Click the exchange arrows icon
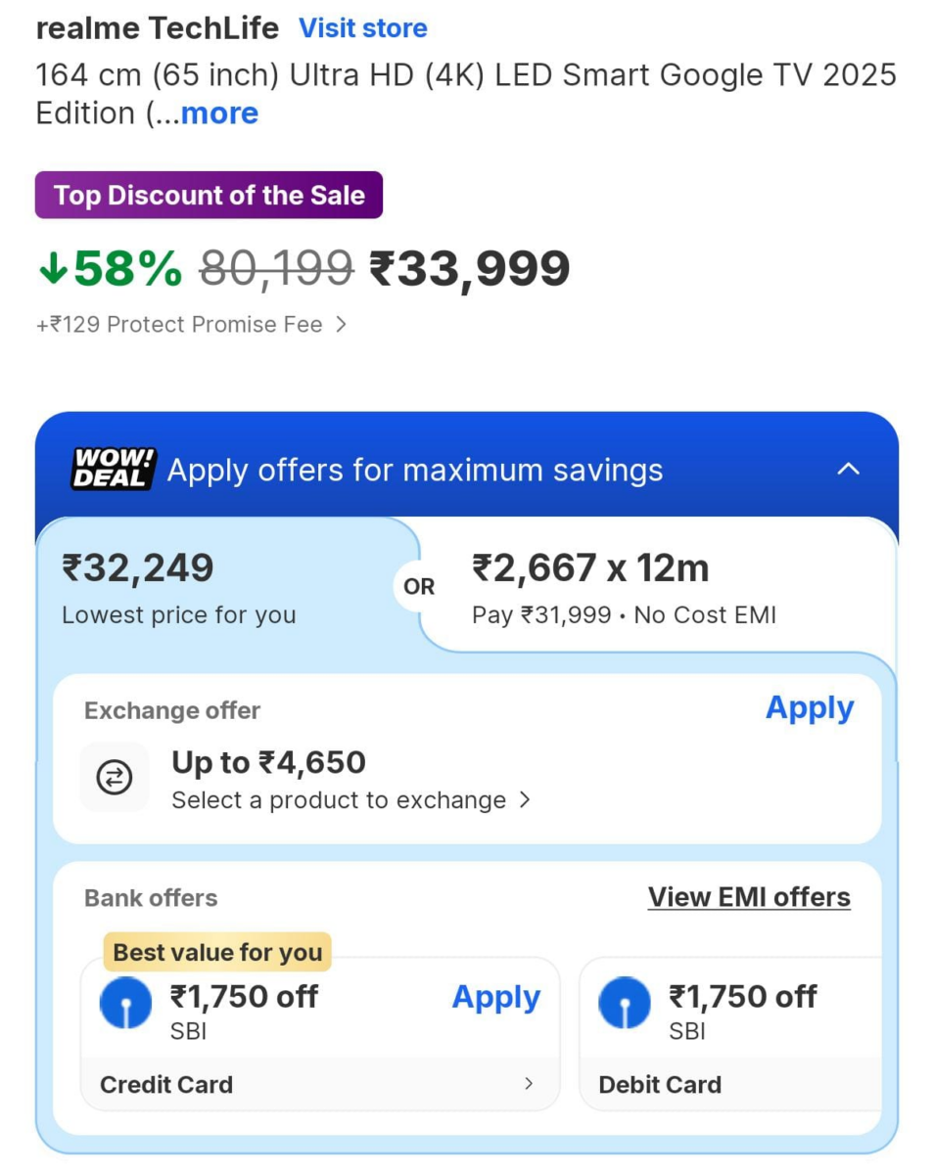 115,778
